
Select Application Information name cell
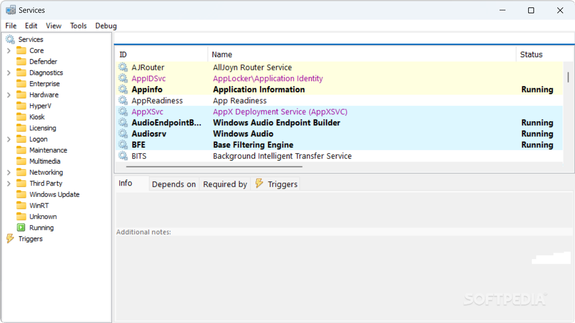point(259,89)
